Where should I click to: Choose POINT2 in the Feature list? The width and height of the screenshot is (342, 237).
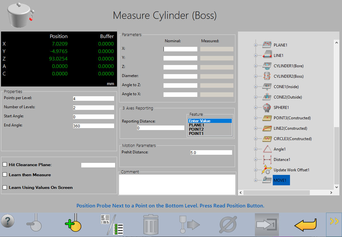click(196, 129)
